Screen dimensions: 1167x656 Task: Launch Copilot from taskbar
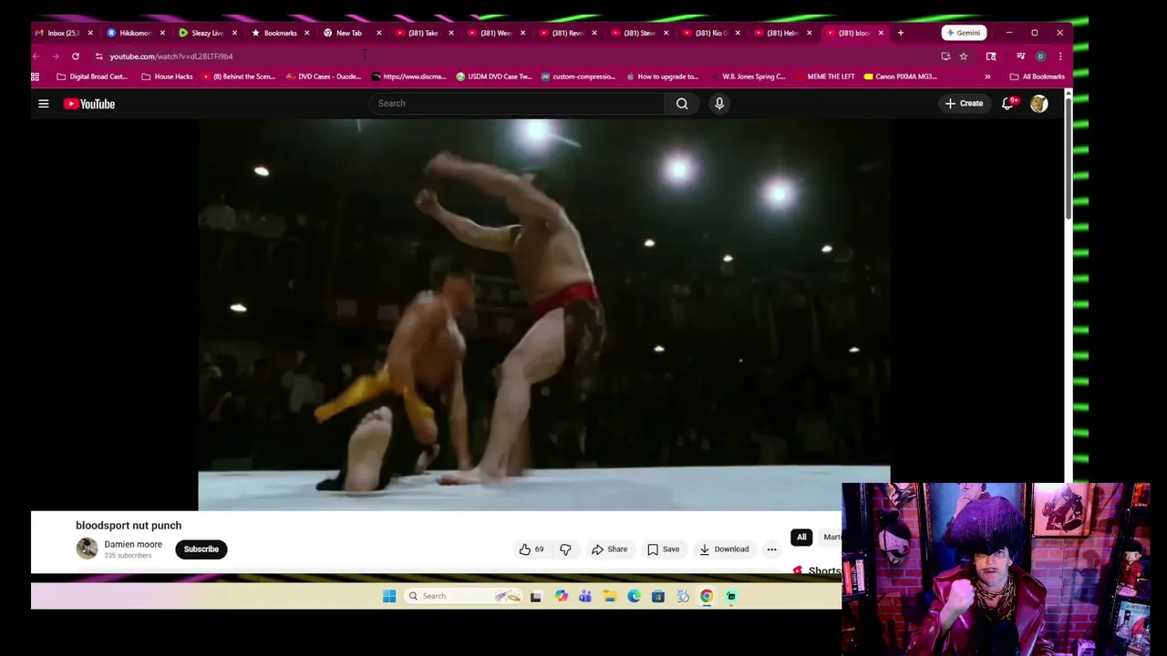pos(561,596)
